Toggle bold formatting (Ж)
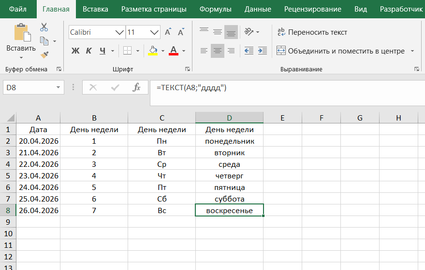 click(75, 51)
